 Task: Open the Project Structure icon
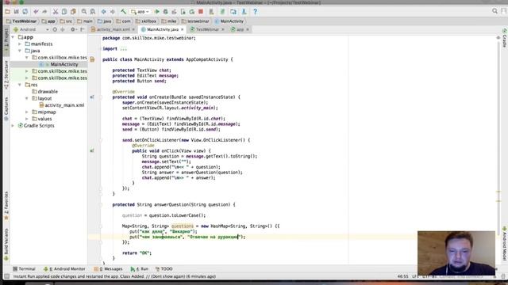point(233,12)
